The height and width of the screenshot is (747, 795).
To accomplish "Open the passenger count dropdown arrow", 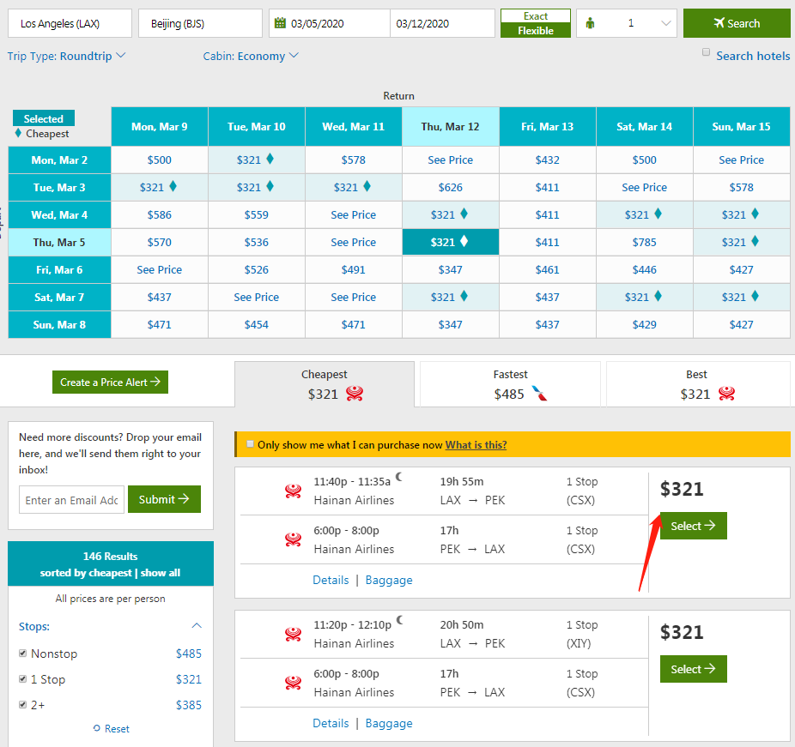I will point(666,23).
